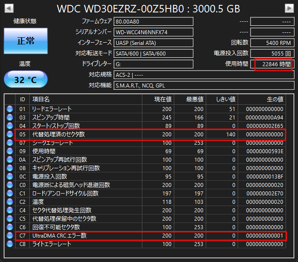Click raw value 00000000593E in row 09

[265, 151]
